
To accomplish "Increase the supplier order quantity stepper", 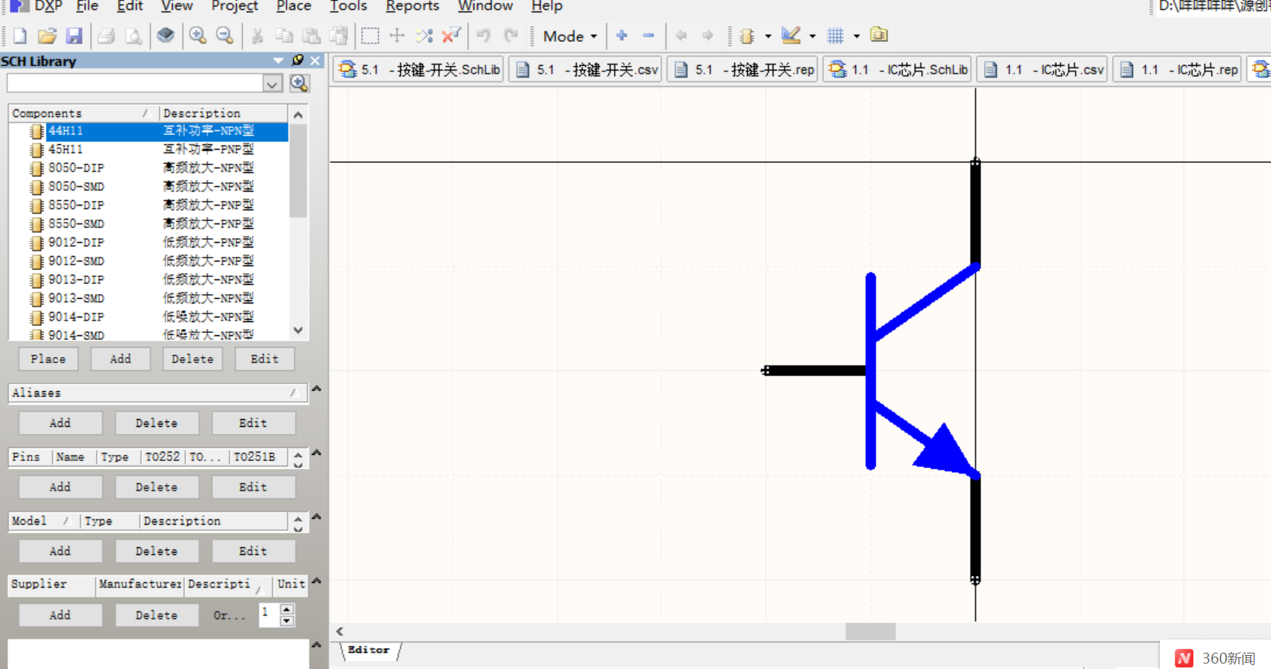I will pos(287,609).
